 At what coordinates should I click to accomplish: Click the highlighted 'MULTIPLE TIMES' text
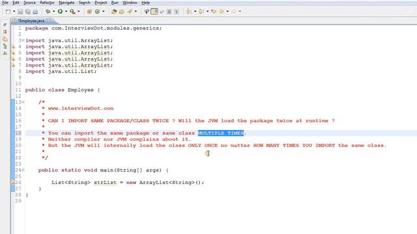click(221, 133)
